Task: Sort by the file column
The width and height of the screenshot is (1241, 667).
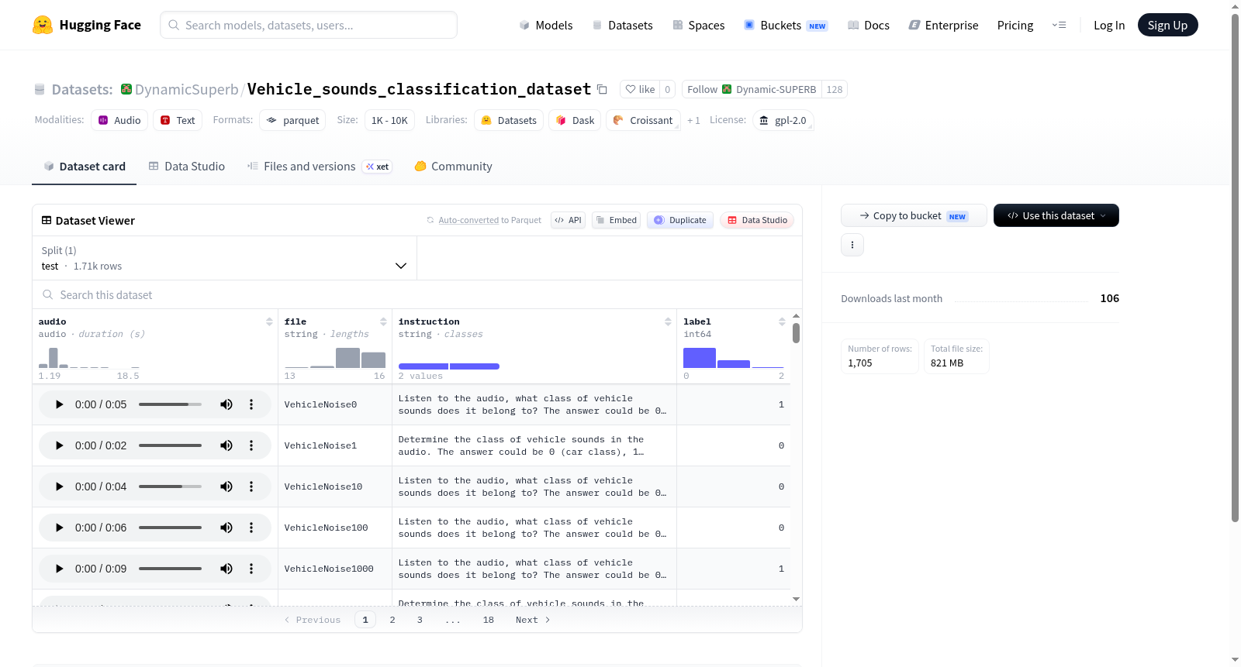Action: (x=383, y=321)
